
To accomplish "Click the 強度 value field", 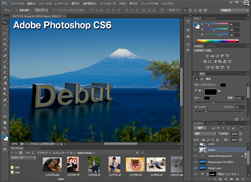I will pyautogui.click(x=240, y=98).
